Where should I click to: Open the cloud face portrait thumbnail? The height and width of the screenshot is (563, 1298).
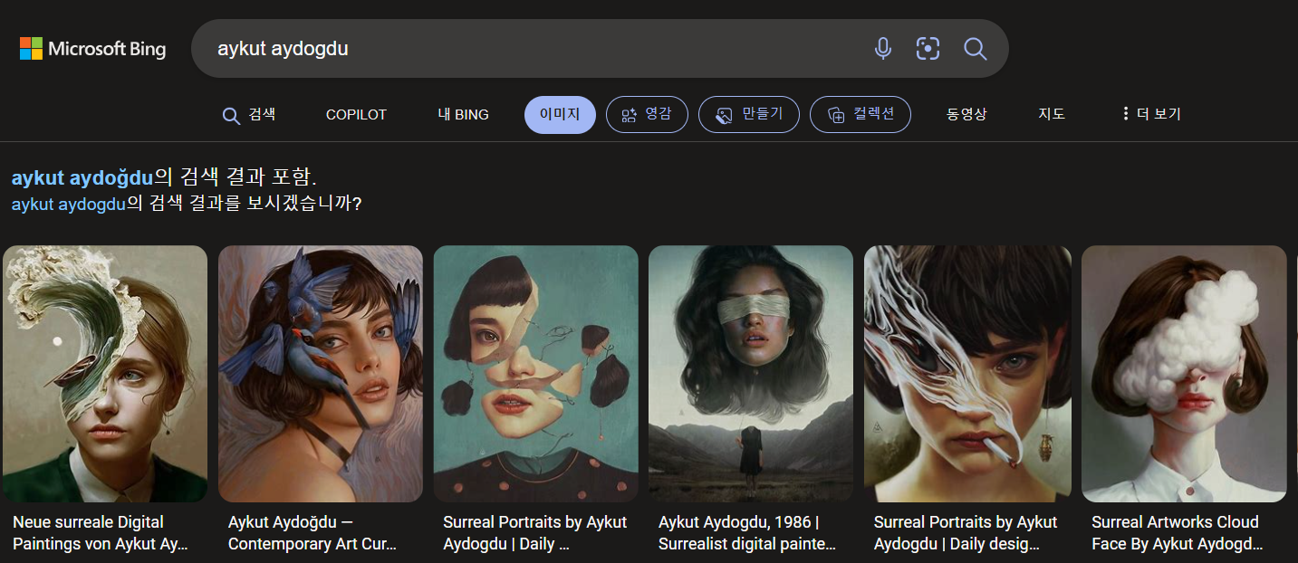1184,374
